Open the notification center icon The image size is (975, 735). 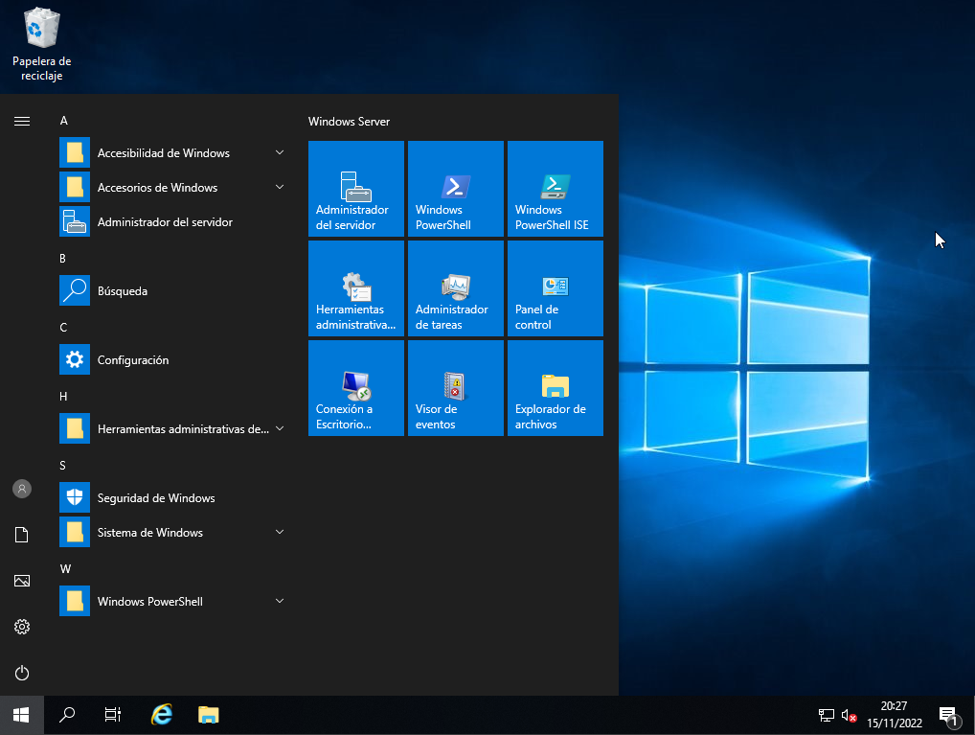point(948,717)
